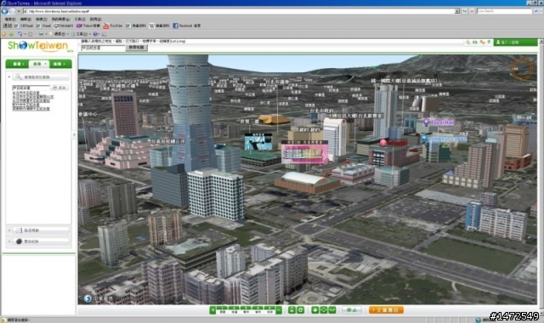
Task: Open the Gmail bookmark link
Action: pyautogui.click(x=43, y=25)
